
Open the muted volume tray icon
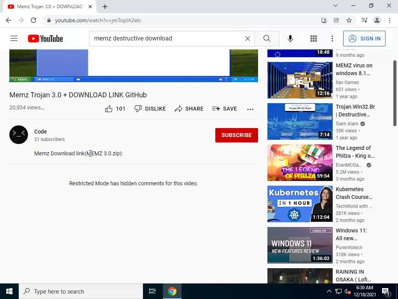[x=347, y=291]
